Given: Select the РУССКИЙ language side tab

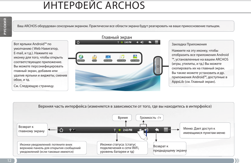Looking at the screenshot, I should [6, 27].
